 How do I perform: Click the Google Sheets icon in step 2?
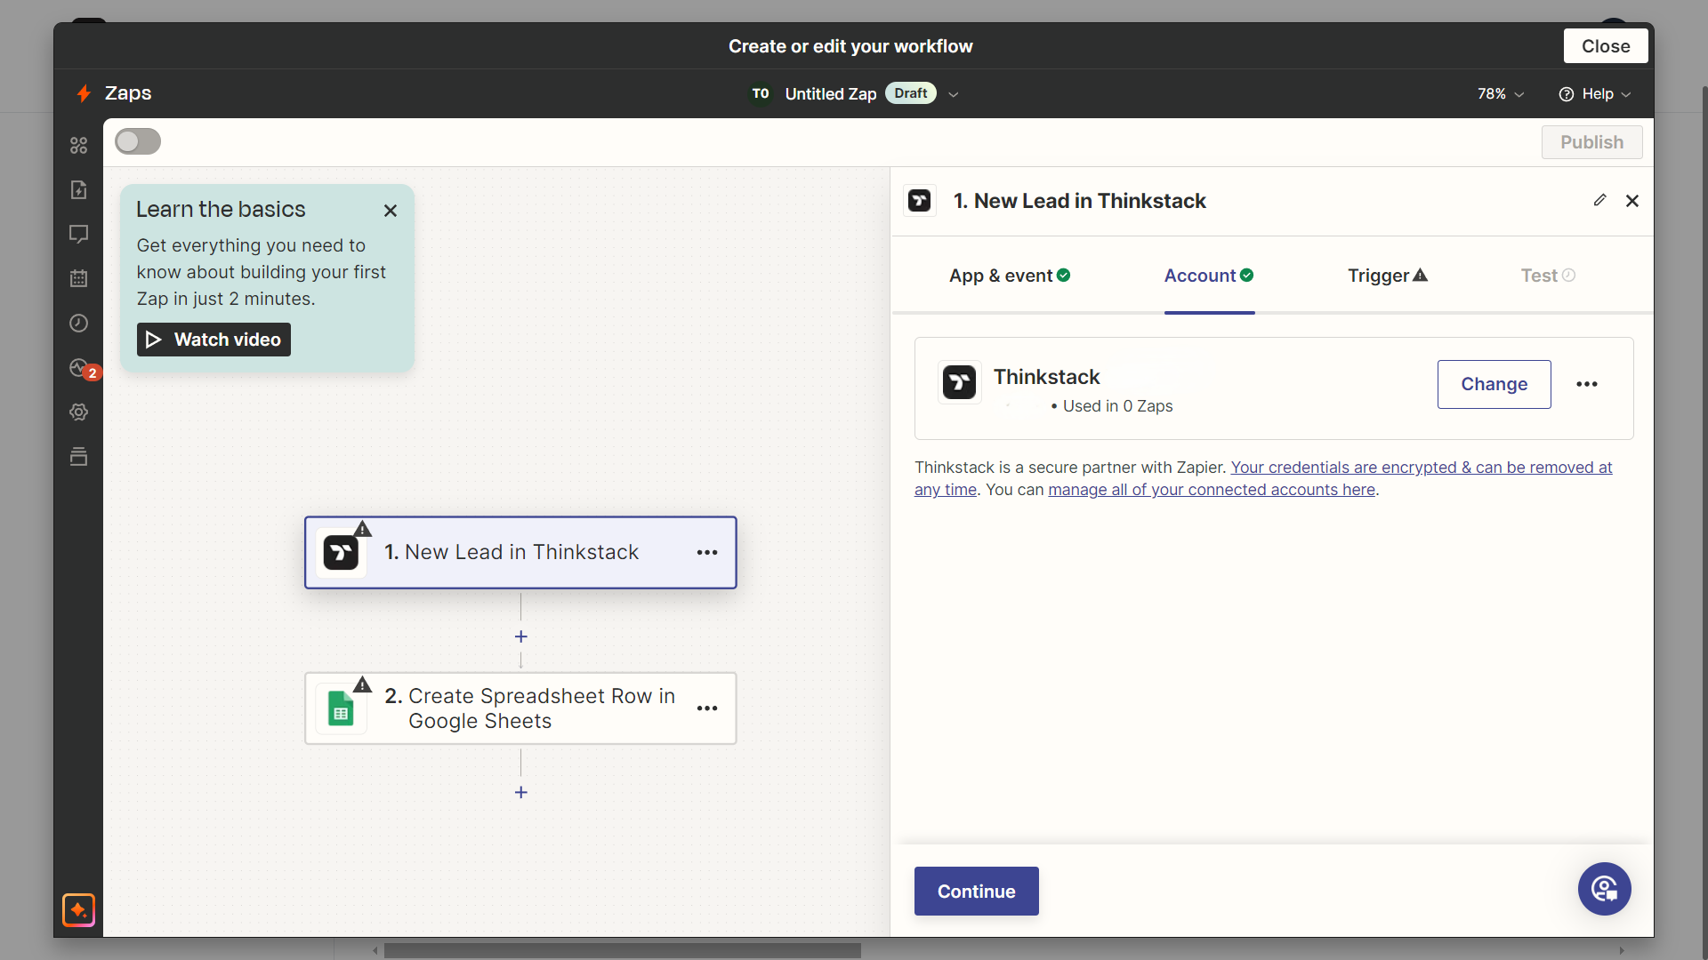[341, 708]
